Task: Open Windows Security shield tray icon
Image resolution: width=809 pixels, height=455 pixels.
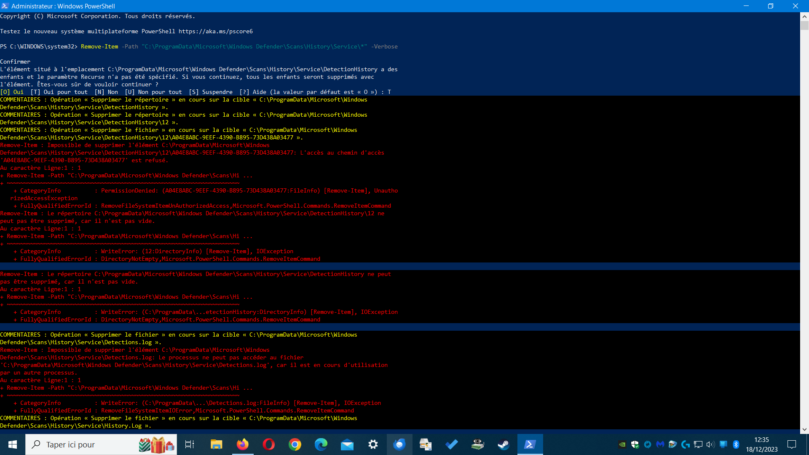Action: 635,444
